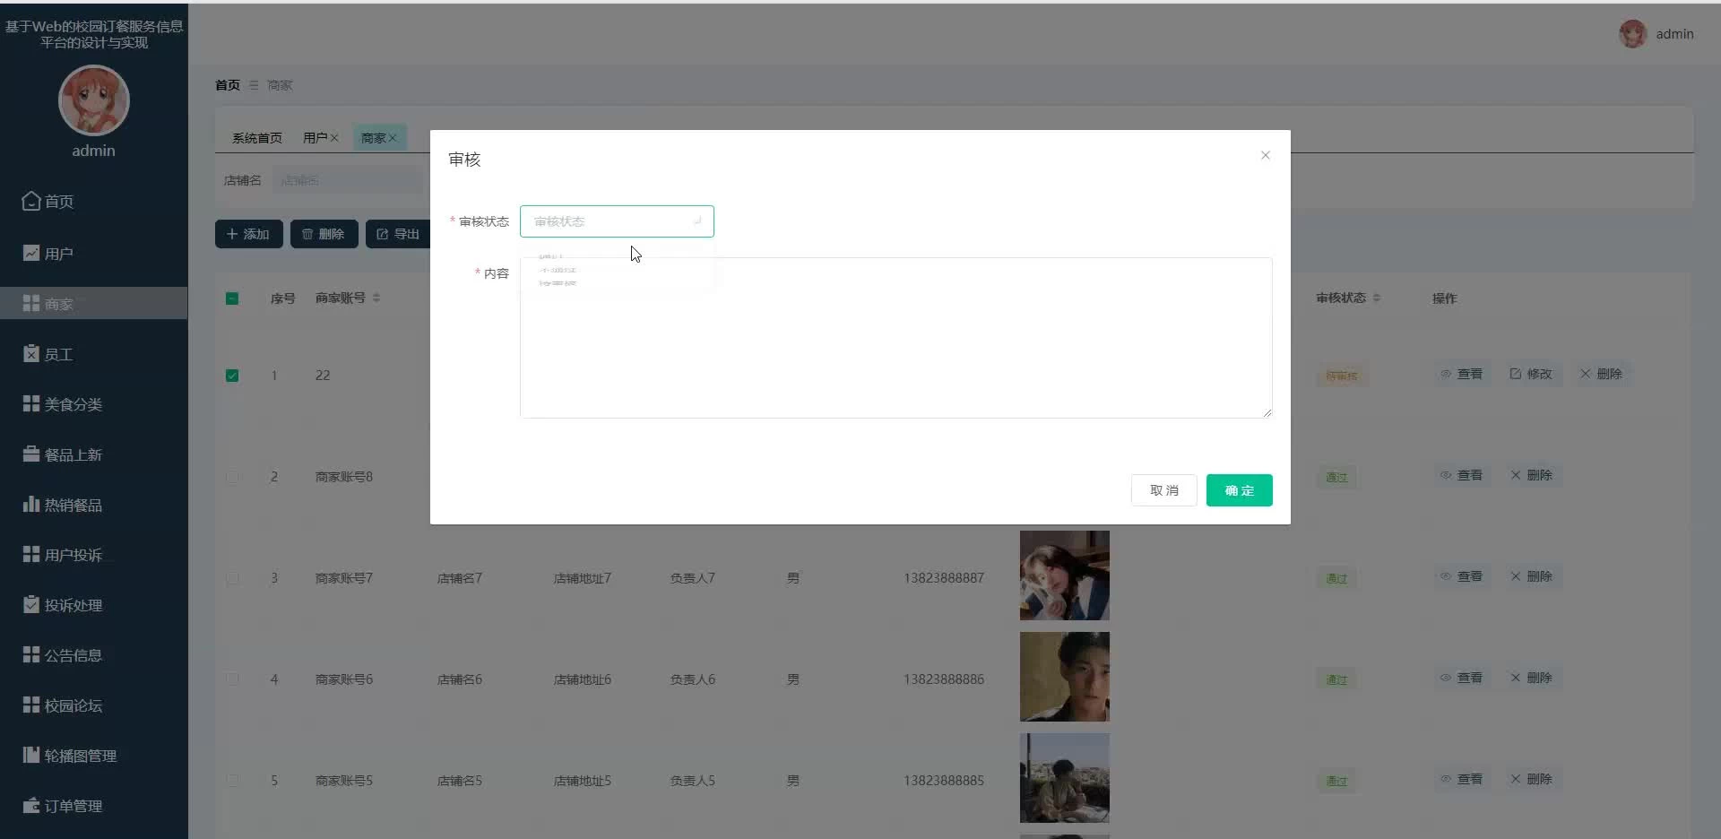The width and height of the screenshot is (1721, 839).
Task: Open the 首页 home icon in sidebar
Action: point(31,201)
